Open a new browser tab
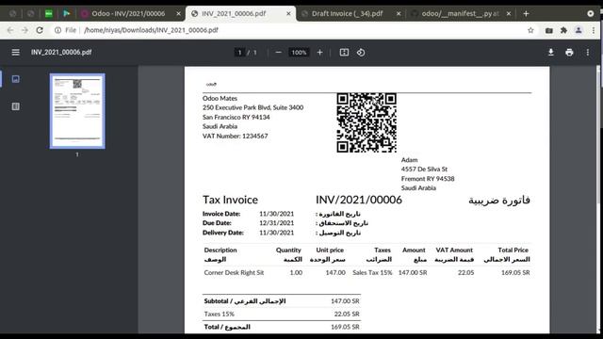 526,13
